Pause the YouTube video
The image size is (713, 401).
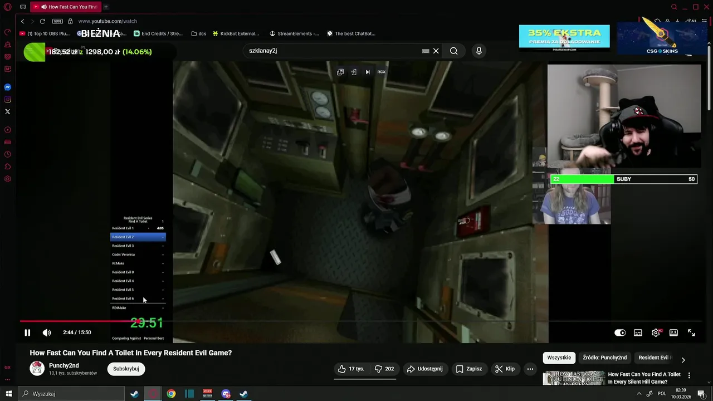[x=27, y=332]
